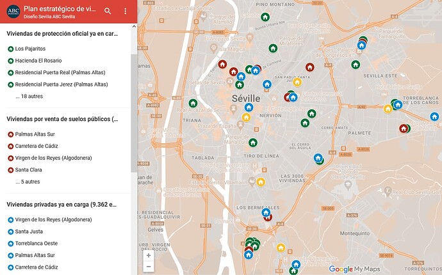Click the red marker south of Torreblanca

pos(404,129)
